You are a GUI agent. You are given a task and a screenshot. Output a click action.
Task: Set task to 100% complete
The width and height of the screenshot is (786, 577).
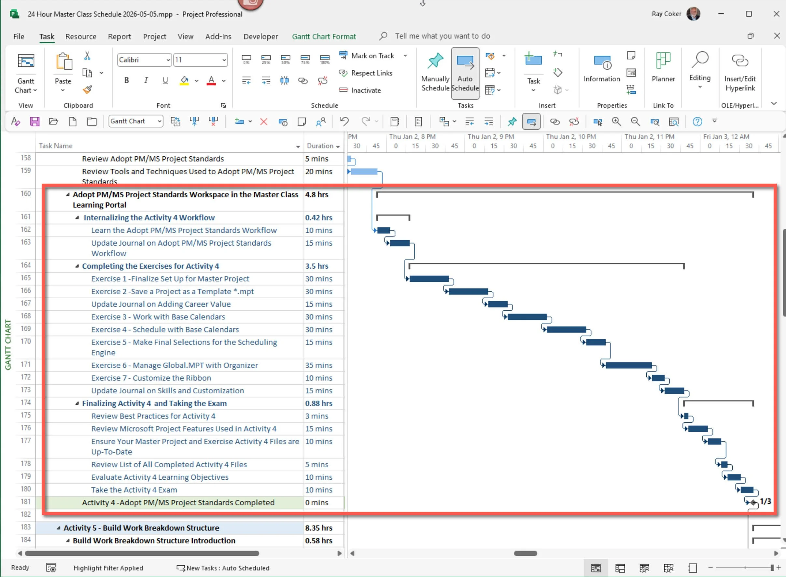click(x=325, y=59)
